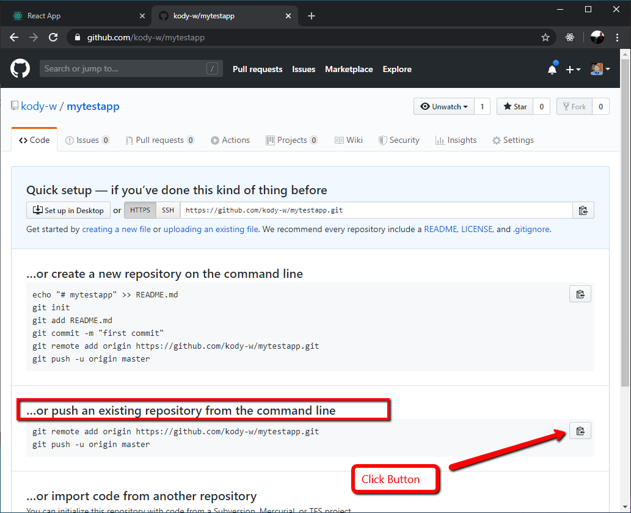This screenshot has width=631, height=513.
Task: Switch clone protocol to SSH
Action: 168,211
